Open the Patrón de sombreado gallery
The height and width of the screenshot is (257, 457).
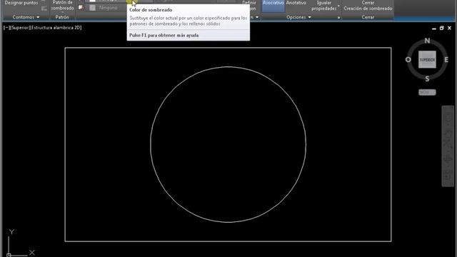coord(62,6)
